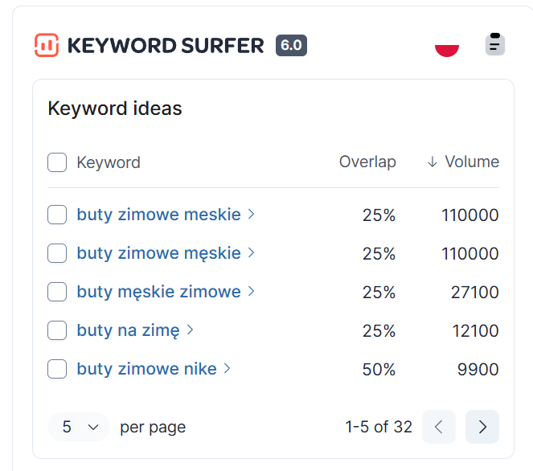The width and height of the screenshot is (533, 471).
Task: Open the Poland flag country selector
Action: pyautogui.click(x=447, y=46)
